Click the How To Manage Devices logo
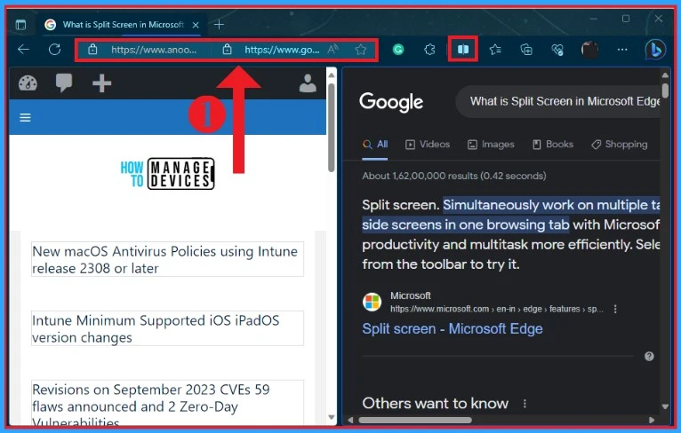The image size is (681, 433). point(168,173)
